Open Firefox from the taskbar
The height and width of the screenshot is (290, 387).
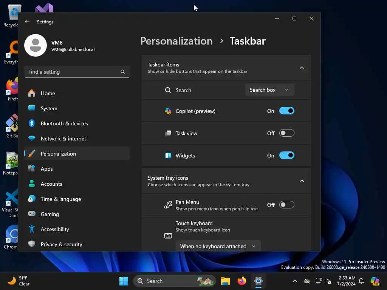point(241,281)
